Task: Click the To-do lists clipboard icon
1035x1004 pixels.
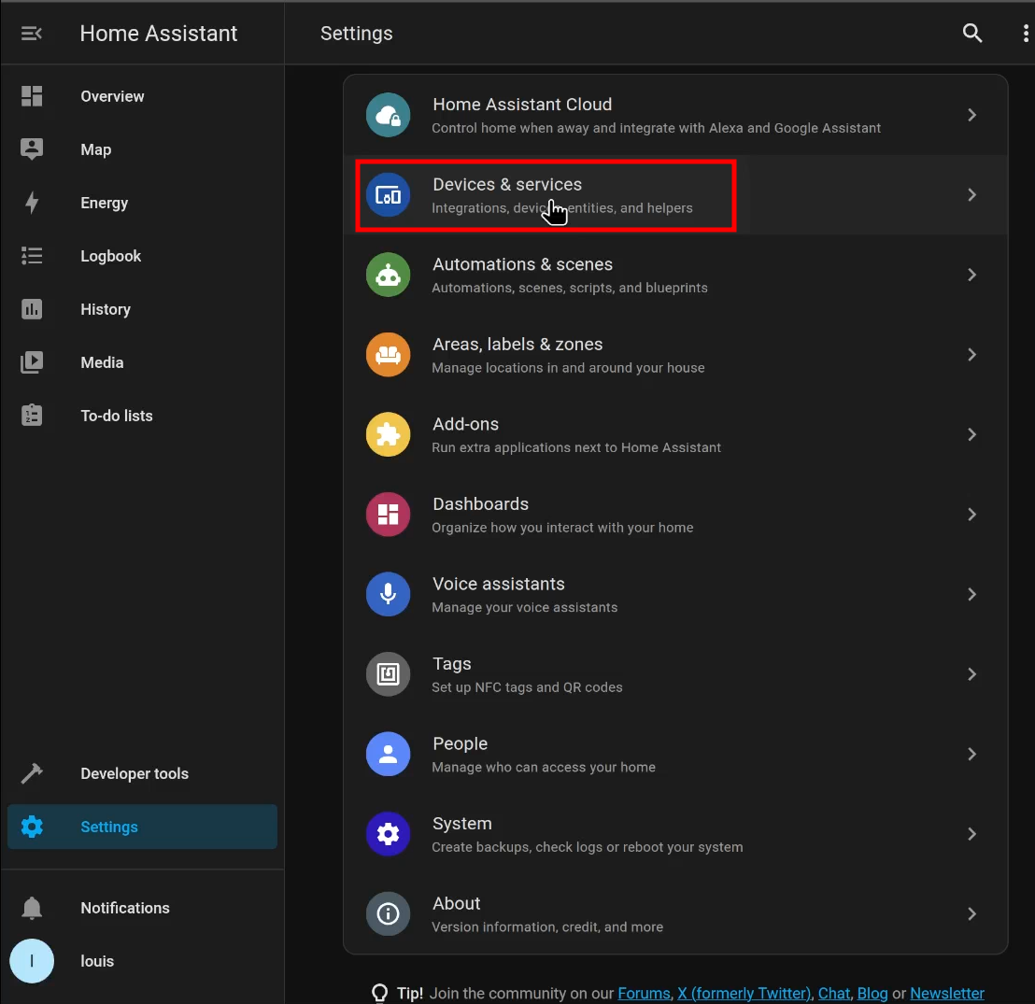Action: [32, 416]
